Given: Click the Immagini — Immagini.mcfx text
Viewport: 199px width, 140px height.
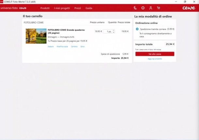Looking at the screenshot, I should click(61, 37).
